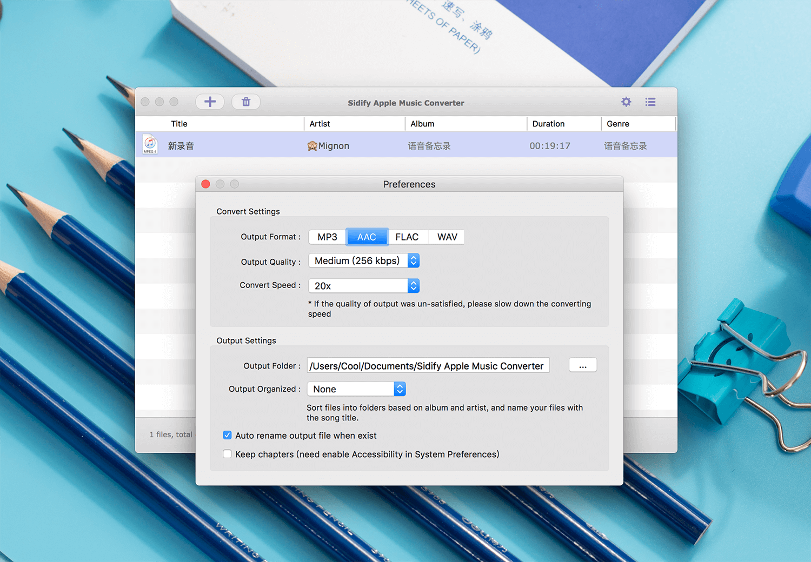Image resolution: width=811 pixels, height=562 pixels.
Task: Click the '1 files, total' status text
Action: pos(171,434)
